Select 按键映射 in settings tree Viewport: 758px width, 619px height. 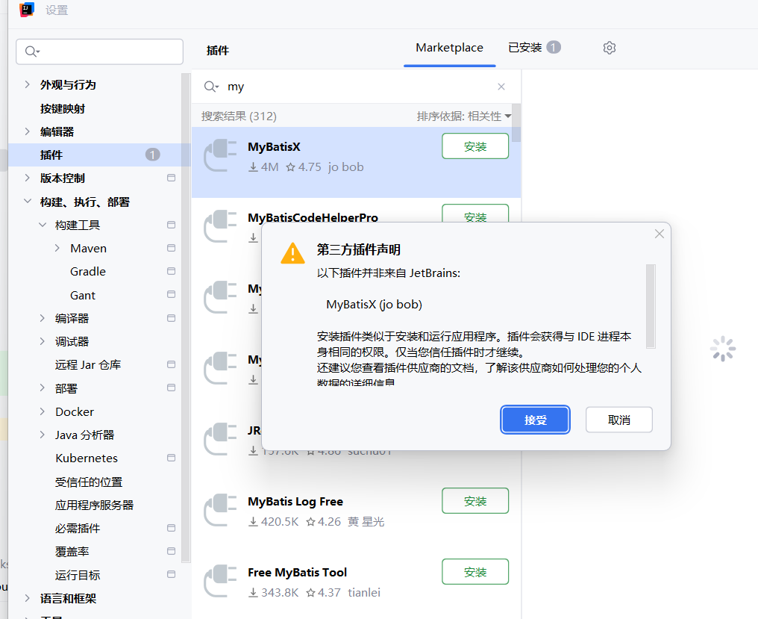click(63, 108)
